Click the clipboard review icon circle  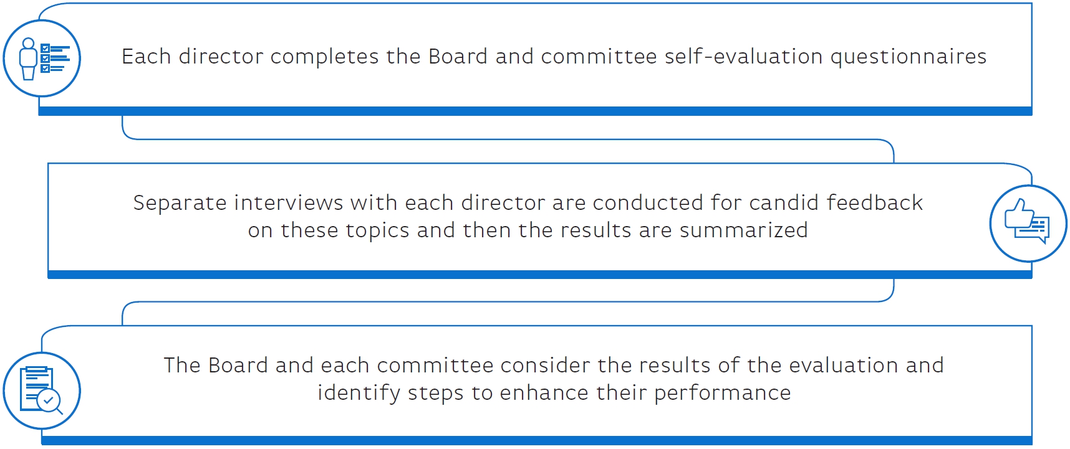coord(42,391)
